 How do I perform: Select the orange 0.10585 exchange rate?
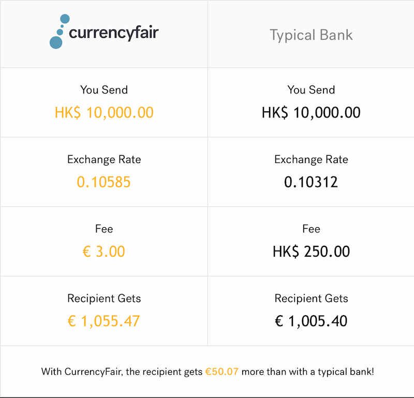click(x=104, y=182)
